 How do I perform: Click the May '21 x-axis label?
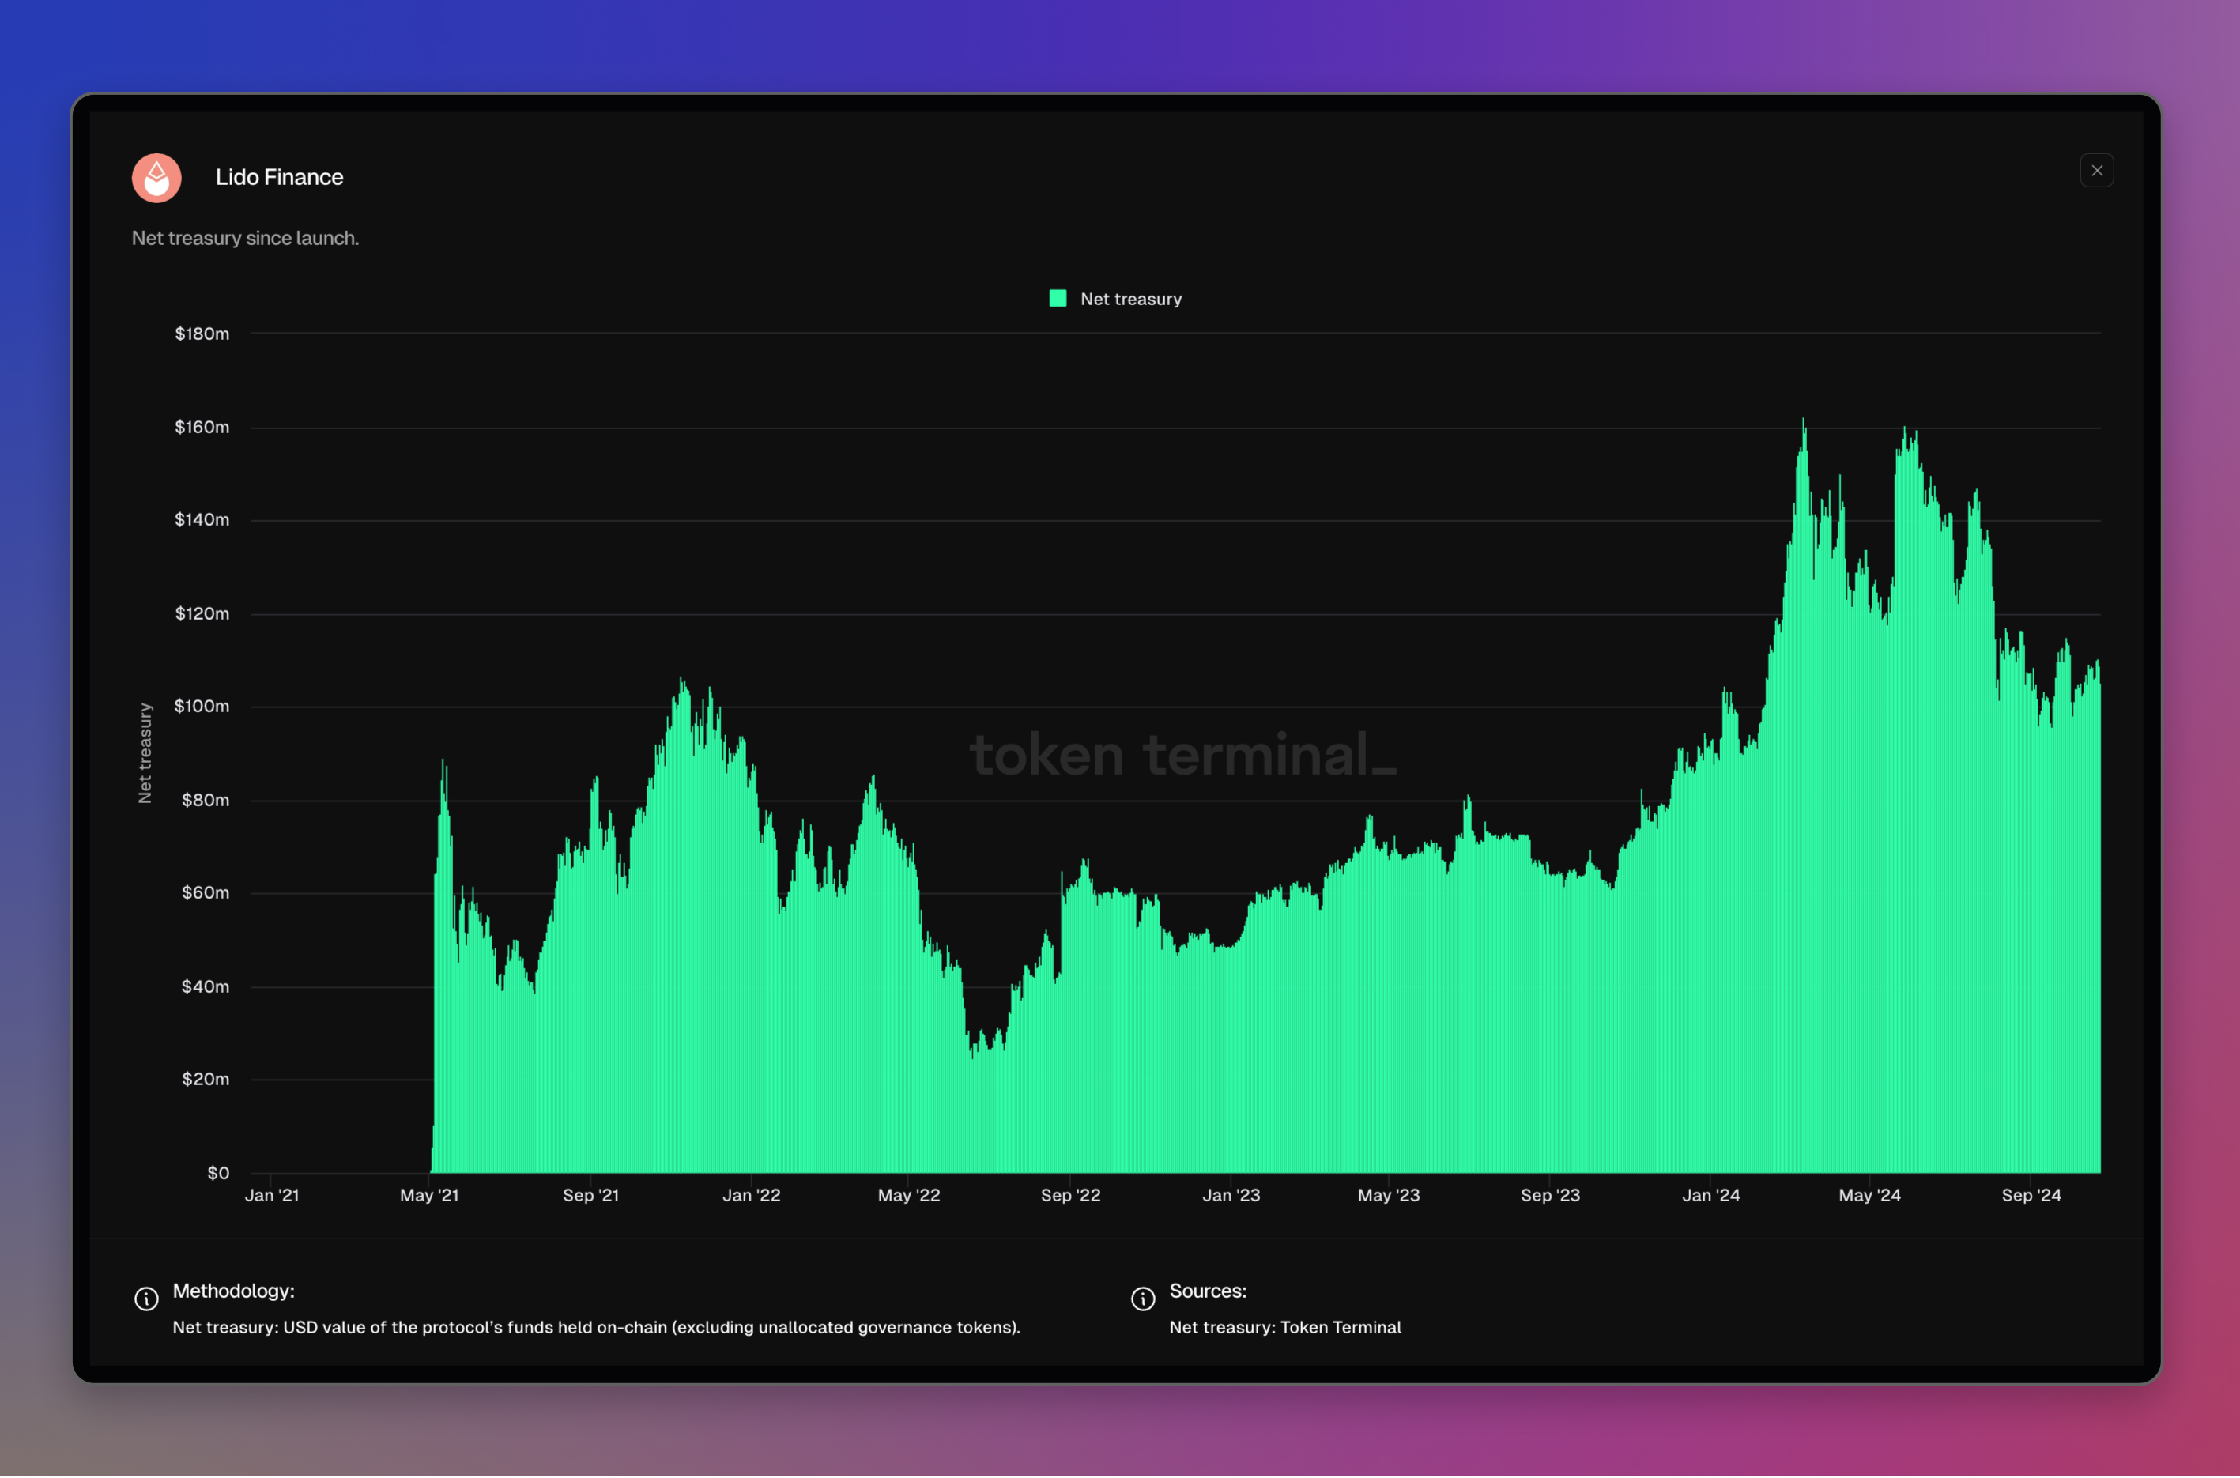[x=430, y=1196]
